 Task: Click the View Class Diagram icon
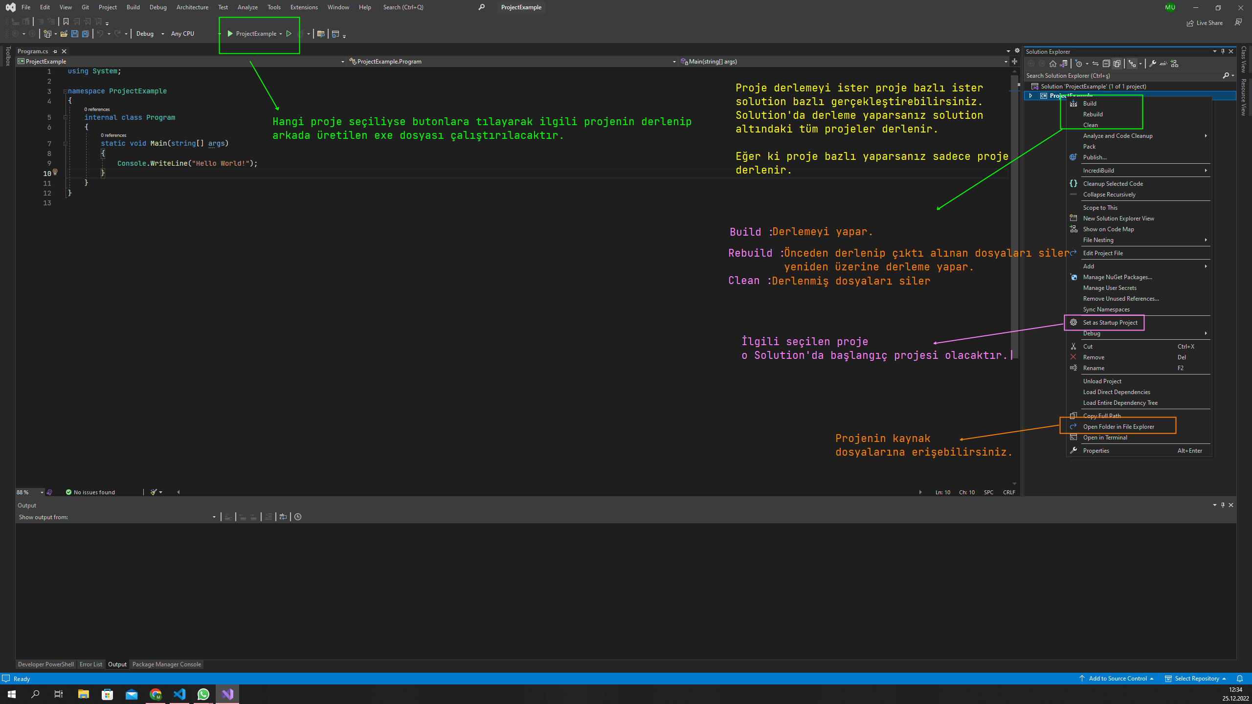pyautogui.click(x=1174, y=64)
